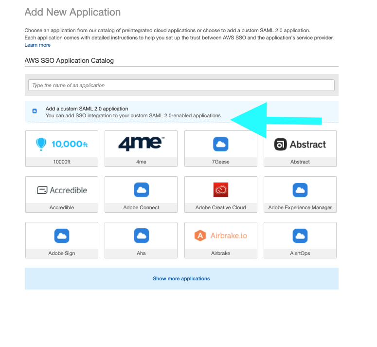Click the Airbrake caption text

coord(220,253)
